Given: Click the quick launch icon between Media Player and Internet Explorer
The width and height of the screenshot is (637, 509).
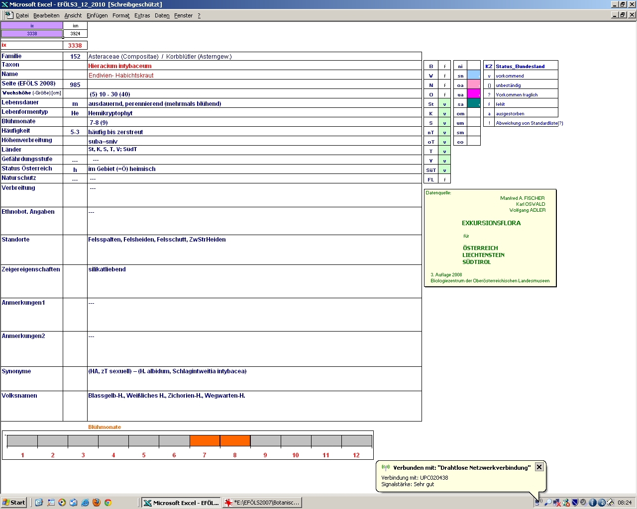Looking at the screenshot, I should pos(74,503).
